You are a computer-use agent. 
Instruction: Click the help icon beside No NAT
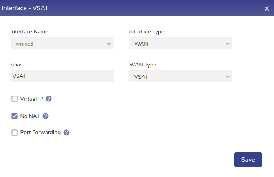pos(46,116)
